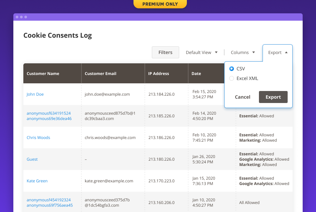
Task: Click the Filters button
Action: (x=165, y=52)
